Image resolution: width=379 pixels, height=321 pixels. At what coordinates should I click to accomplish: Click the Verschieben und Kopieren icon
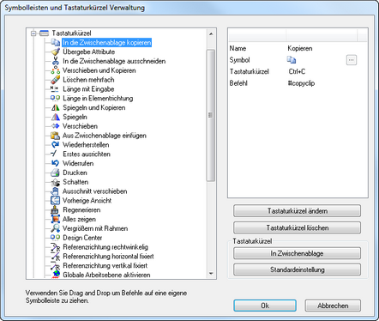[55, 70]
